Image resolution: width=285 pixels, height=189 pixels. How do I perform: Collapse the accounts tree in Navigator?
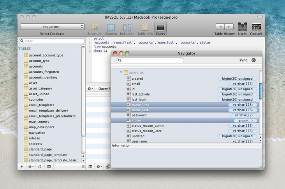click(121, 72)
